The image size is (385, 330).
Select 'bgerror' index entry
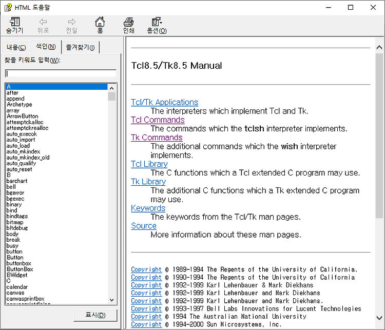click(15, 193)
